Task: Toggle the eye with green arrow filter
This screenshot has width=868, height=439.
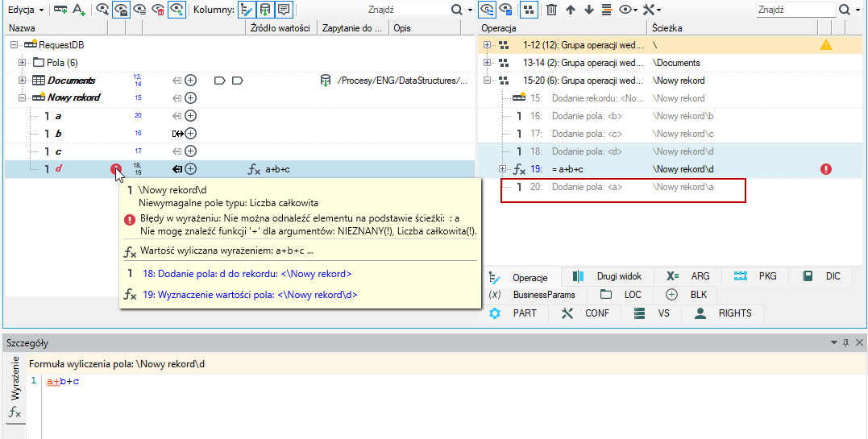Action: tap(177, 10)
